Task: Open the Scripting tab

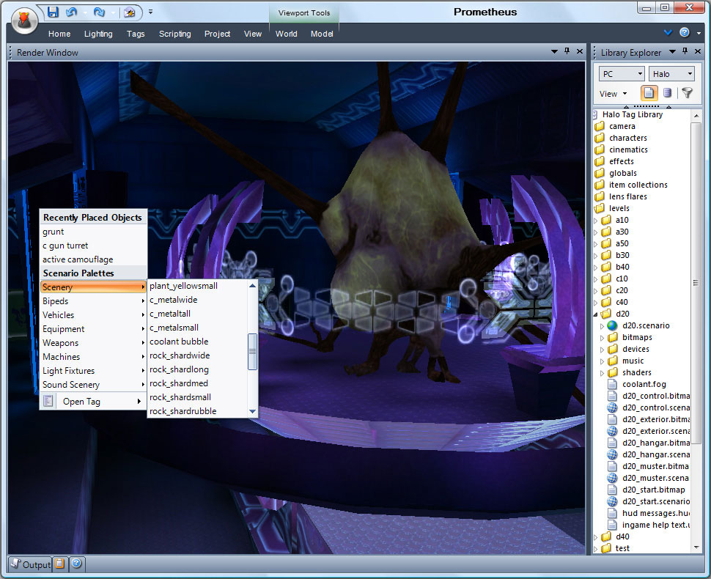Action: (175, 34)
